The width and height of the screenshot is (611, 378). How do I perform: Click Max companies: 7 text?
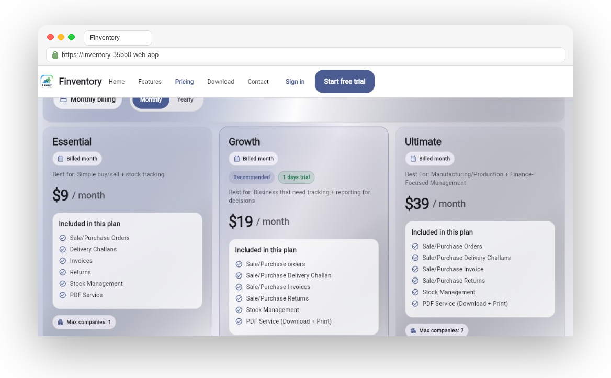[x=441, y=331]
